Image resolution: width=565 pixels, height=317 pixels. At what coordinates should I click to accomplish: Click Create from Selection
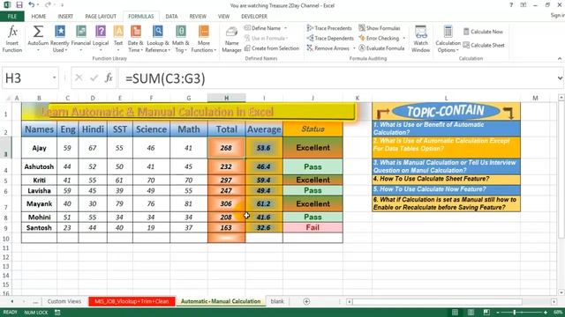[x=272, y=48]
